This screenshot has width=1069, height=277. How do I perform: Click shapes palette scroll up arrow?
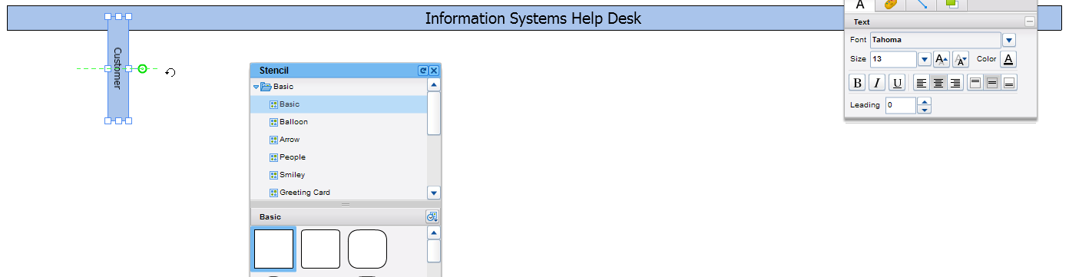[434, 232]
